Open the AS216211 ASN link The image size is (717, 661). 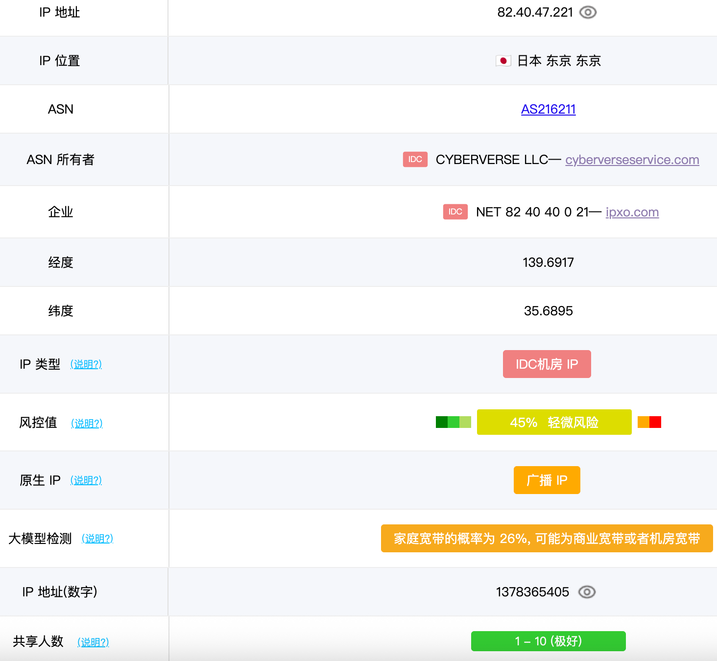[x=548, y=109]
